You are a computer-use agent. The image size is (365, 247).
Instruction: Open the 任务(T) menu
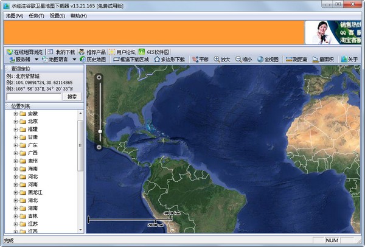click(35, 15)
